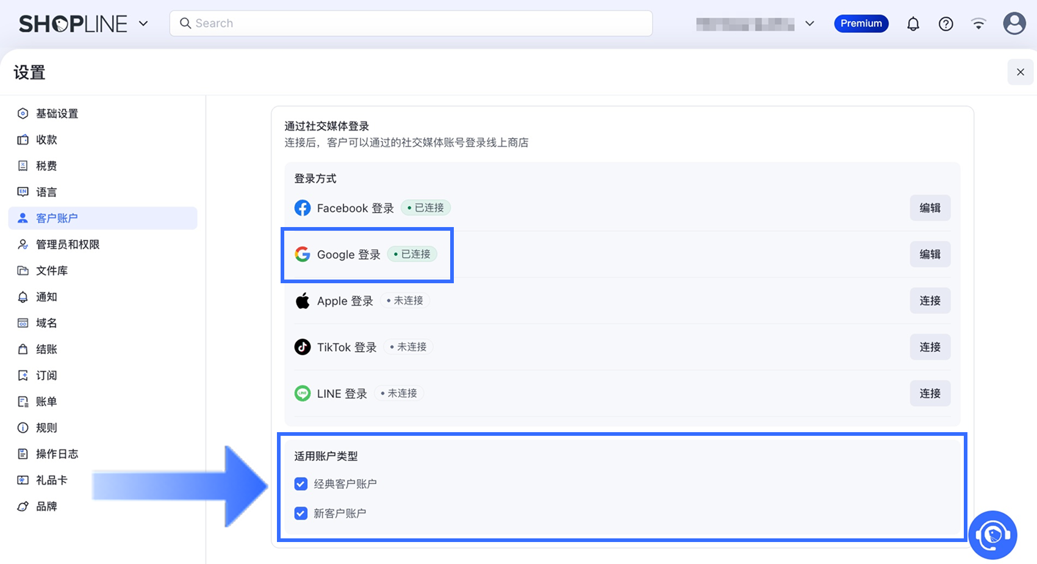This screenshot has width=1037, height=564.
Task: Click 连接 next to LINE 登录
Action: click(x=930, y=394)
